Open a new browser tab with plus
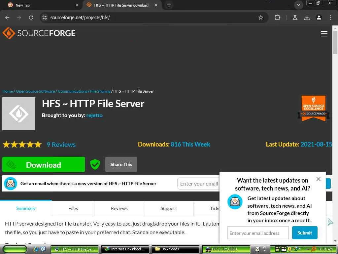 click(169, 5)
